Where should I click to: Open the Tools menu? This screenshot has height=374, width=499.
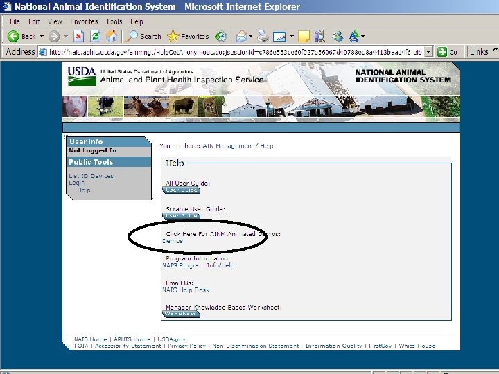click(114, 21)
